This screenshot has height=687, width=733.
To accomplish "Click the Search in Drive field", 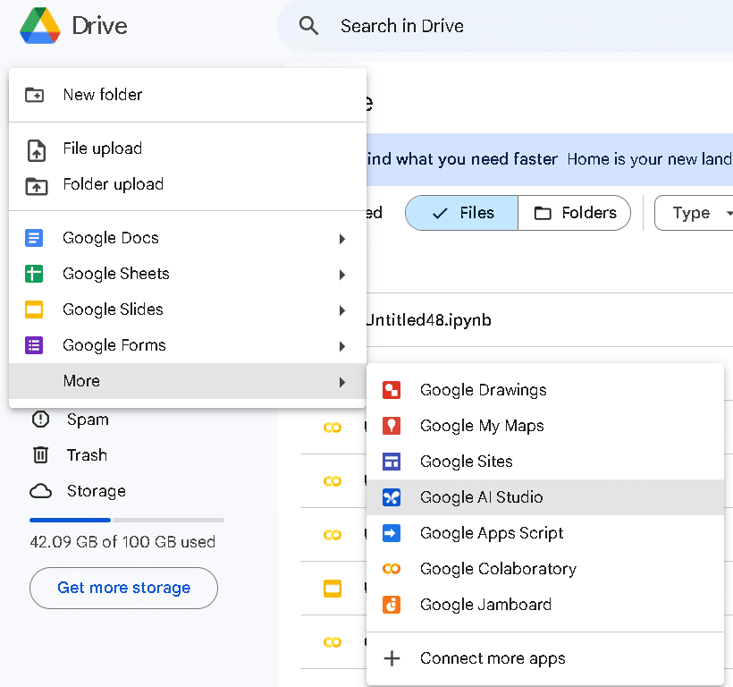I will [x=501, y=26].
